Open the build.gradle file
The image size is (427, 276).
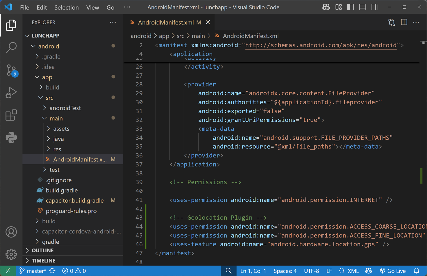(x=73, y=190)
